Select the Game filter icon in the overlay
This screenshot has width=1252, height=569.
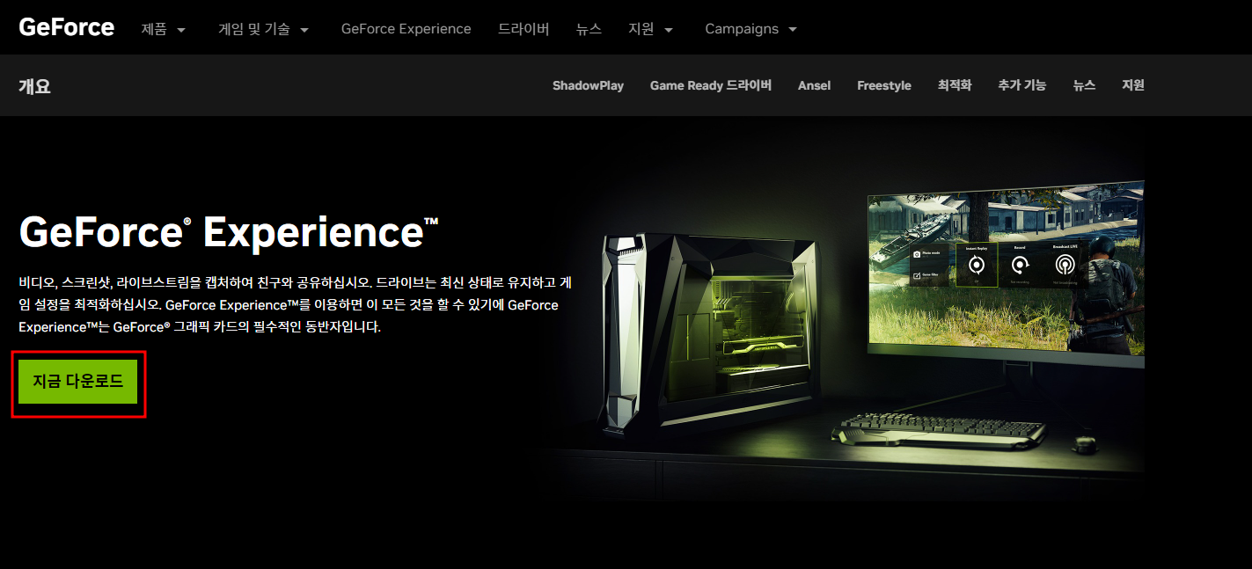tap(917, 275)
